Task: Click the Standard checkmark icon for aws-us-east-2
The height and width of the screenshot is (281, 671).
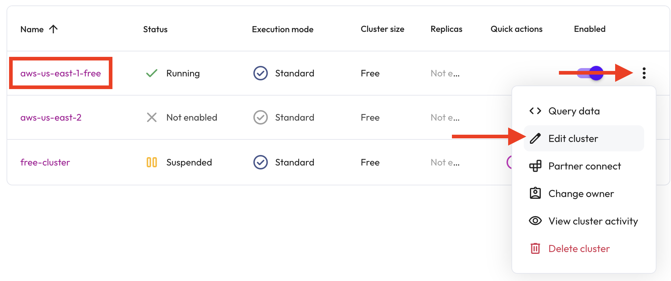Action: pyautogui.click(x=260, y=117)
